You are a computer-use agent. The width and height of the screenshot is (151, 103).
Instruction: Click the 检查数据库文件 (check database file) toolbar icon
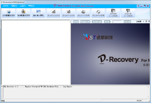pos(23,13)
